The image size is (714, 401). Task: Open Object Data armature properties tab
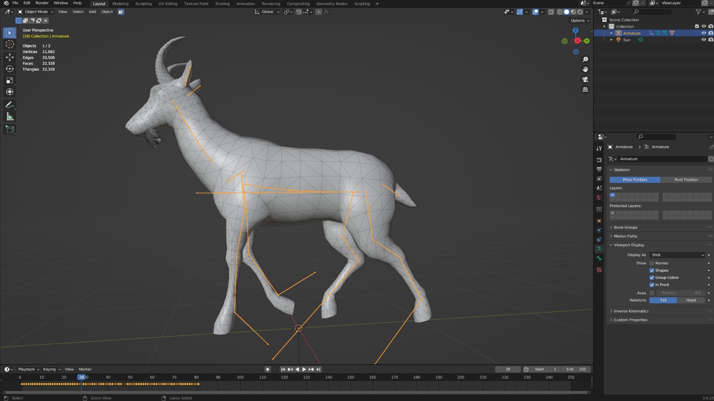click(599, 249)
